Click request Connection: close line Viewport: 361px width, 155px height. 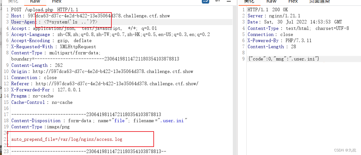(x=34, y=78)
